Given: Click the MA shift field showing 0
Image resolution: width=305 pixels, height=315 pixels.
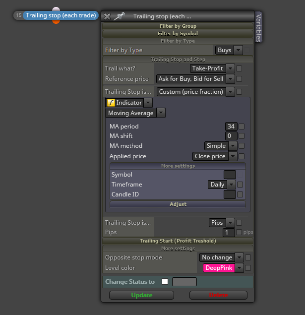Looking at the screenshot, I should coord(231,136).
